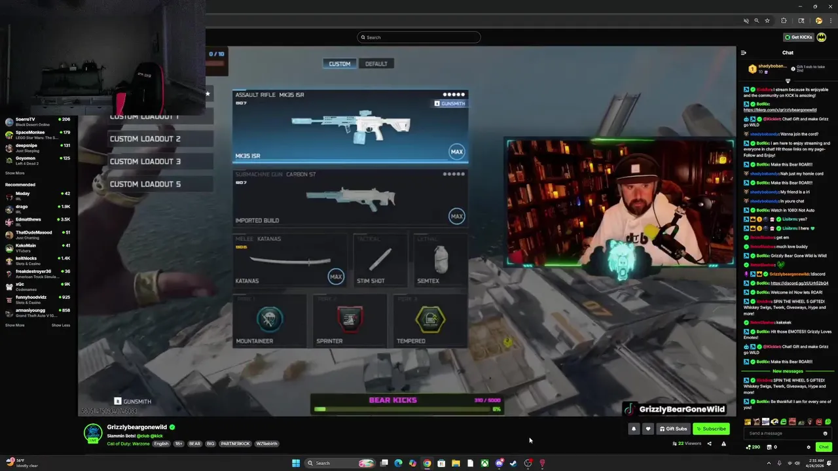Screen dimensions: 838x471
Task: Open the browser extensions puzzle icon
Action: 784,21
